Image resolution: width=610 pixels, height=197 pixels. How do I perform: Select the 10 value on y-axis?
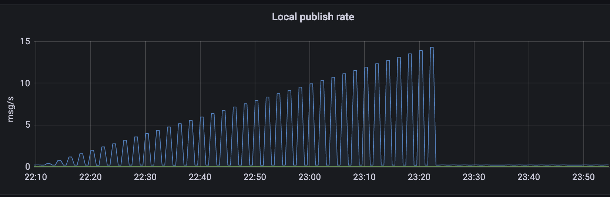click(x=25, y=83)
